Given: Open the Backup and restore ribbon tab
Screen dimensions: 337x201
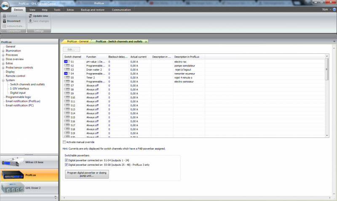Looking at the screenshot, I should point(92,9).
